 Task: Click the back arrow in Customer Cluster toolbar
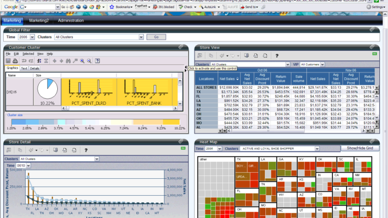(x=54, y=61)
